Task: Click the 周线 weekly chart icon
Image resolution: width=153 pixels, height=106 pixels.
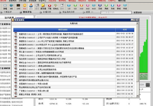Action: click(106, 6)
